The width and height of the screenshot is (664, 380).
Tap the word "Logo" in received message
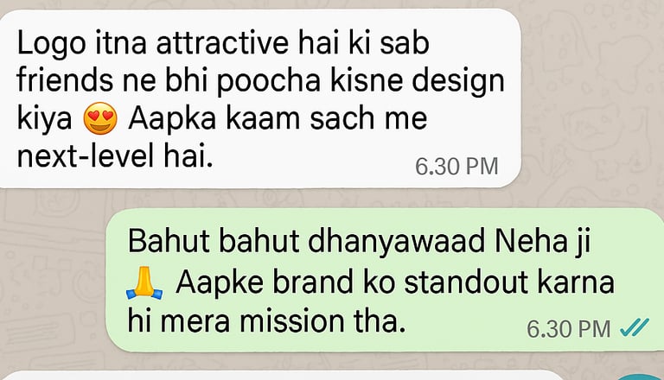(x=52, y=45)
